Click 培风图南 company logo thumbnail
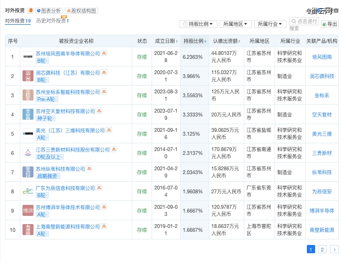Image resolution: width=342 pixels, height=262 pixels. pos(28,57)
